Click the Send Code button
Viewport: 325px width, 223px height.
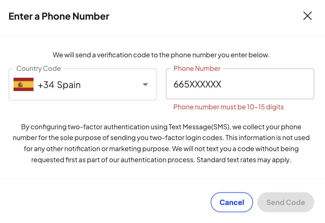286,202
